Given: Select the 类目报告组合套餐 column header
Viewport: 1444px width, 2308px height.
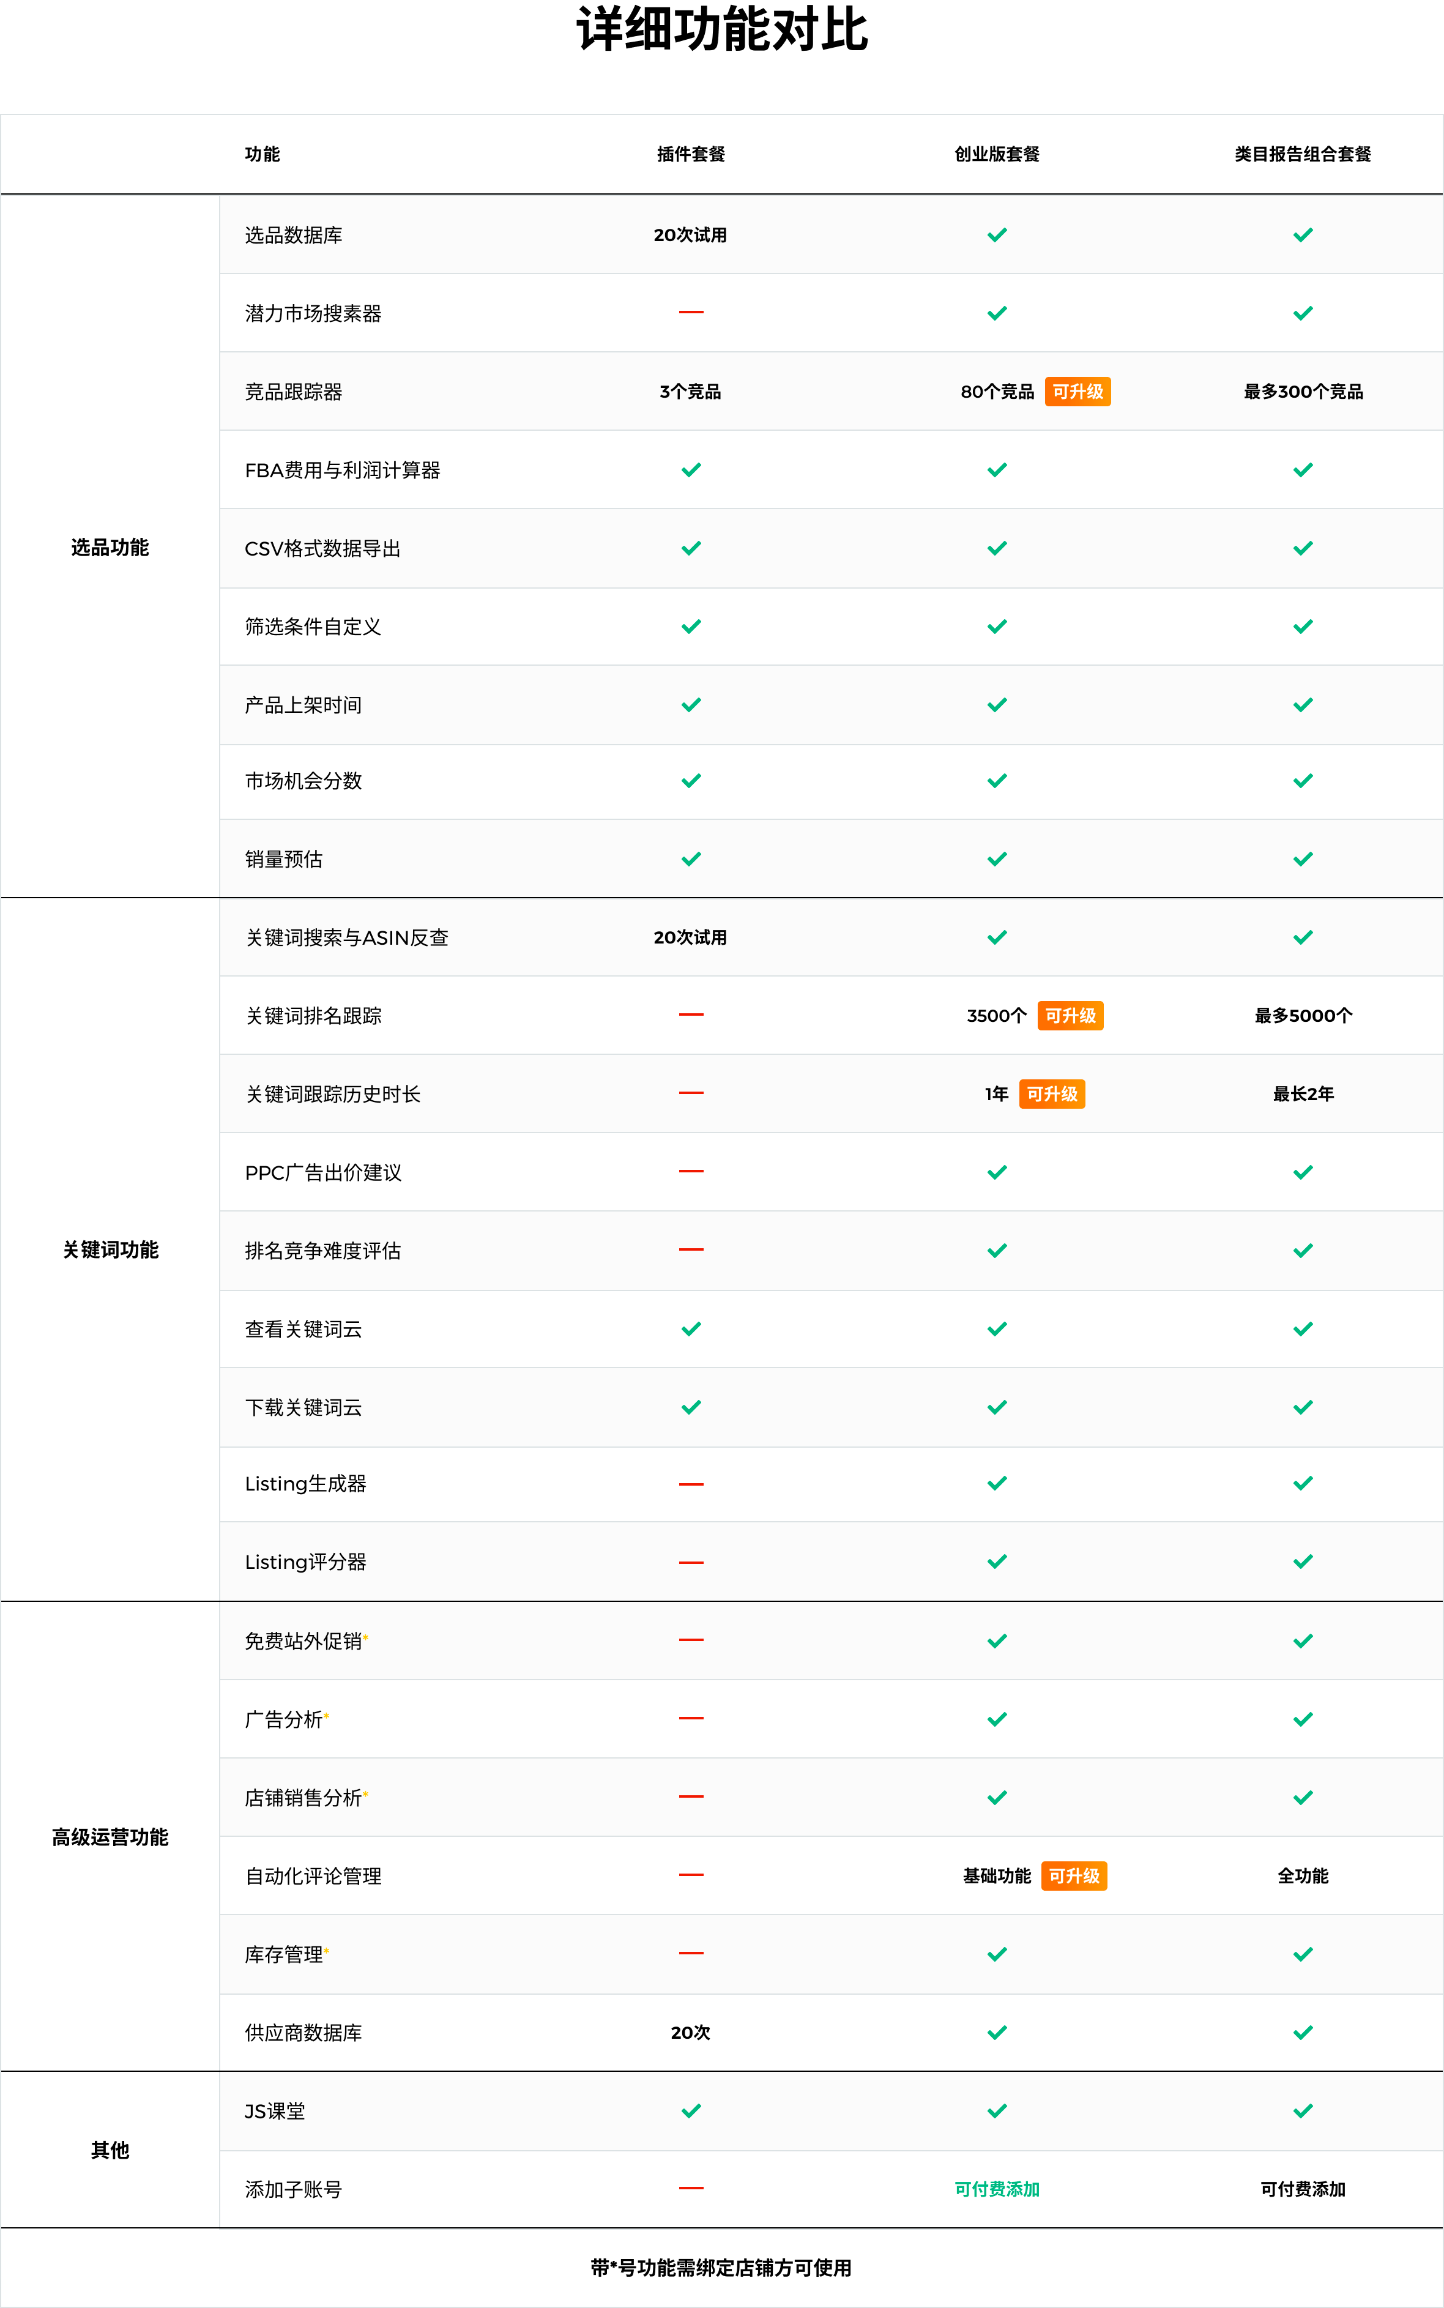Looking at the screenshot, I should pyautogui.click(x=1303, y=154).
